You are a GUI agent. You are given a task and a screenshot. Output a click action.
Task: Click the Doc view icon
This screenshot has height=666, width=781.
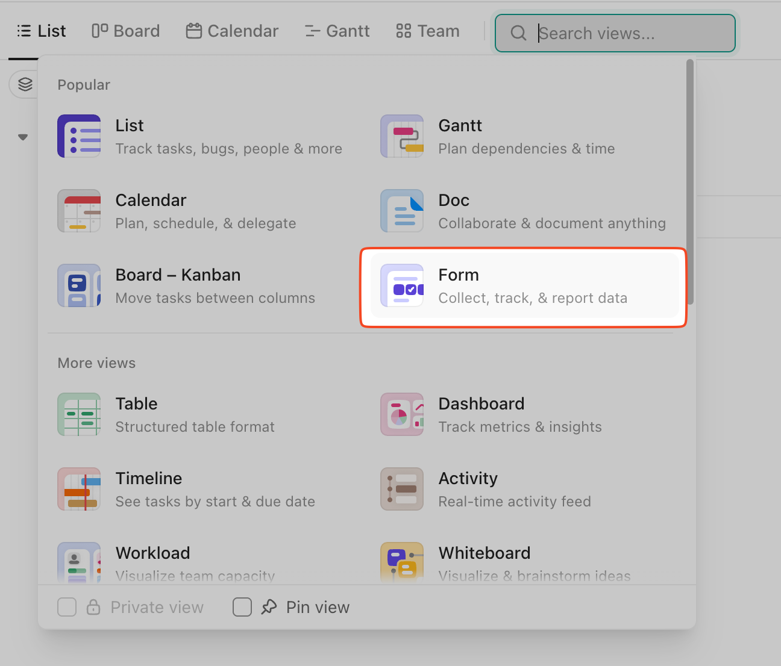tap(402, 211)
